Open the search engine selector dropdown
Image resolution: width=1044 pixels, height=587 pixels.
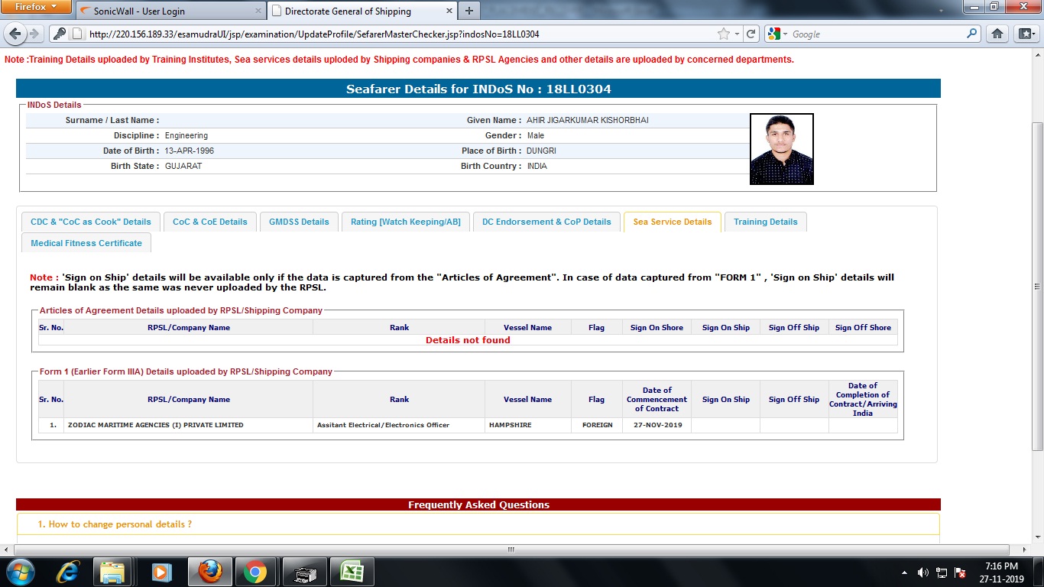pyautogui.click(x=778, y=34)
